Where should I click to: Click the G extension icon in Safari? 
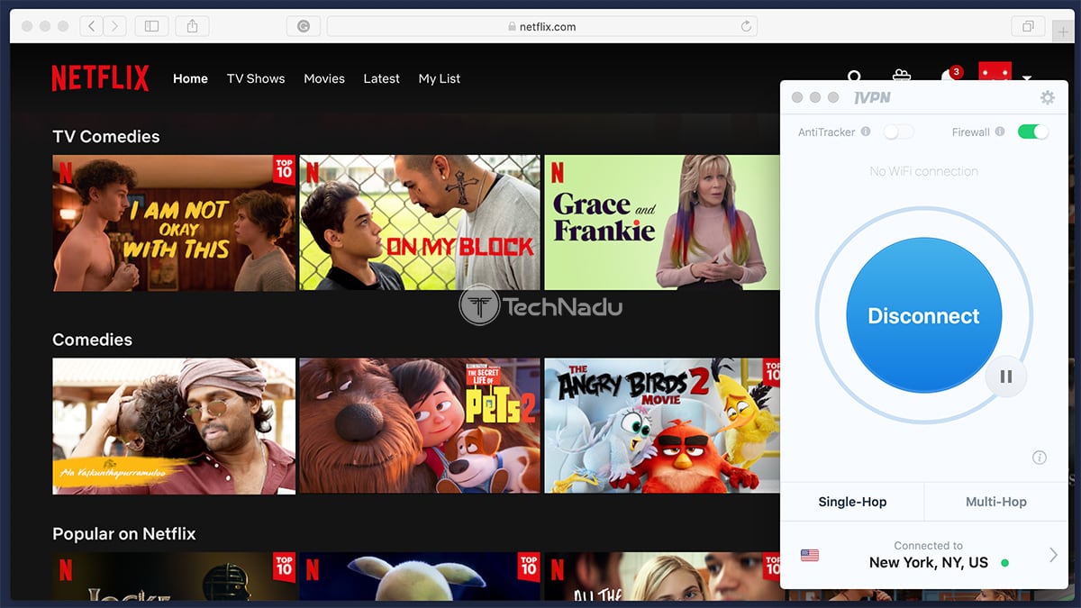coord(304,26)
